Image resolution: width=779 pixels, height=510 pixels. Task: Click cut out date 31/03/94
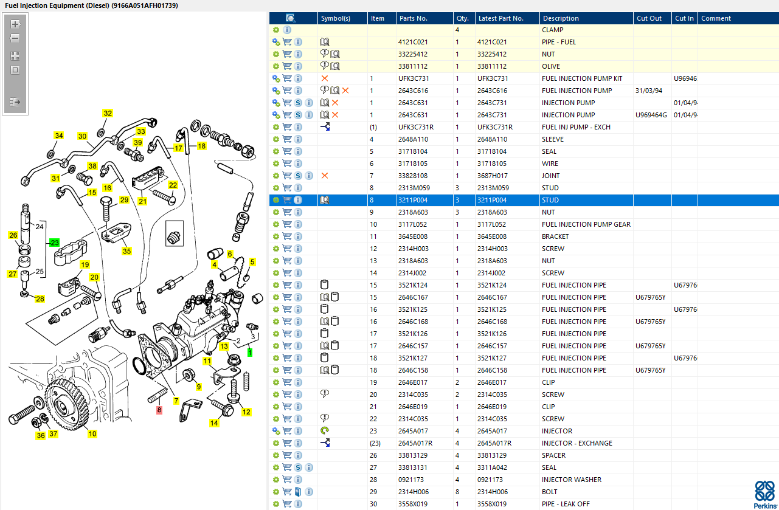click(649, 91)
